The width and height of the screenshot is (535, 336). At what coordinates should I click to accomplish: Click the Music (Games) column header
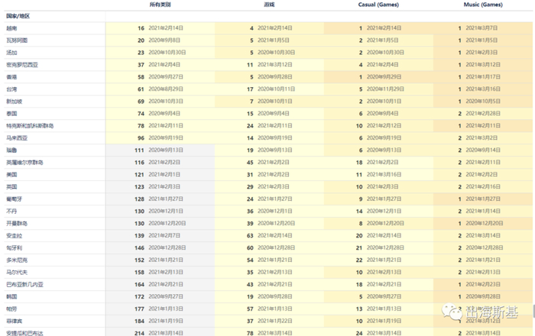(483, 5)
